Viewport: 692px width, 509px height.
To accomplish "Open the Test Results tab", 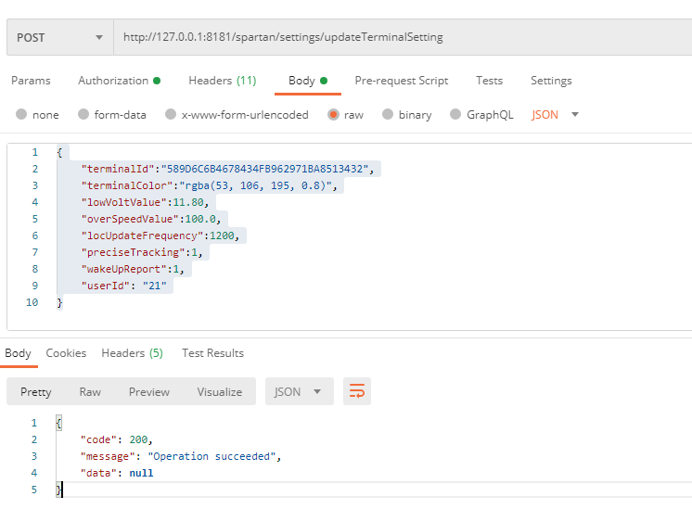I will (x=212, y=353).
